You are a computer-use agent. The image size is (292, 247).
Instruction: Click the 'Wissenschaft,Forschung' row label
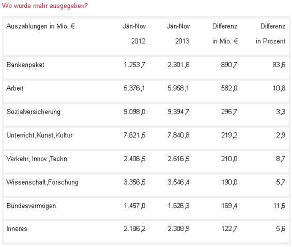click(x=42, y=182)
